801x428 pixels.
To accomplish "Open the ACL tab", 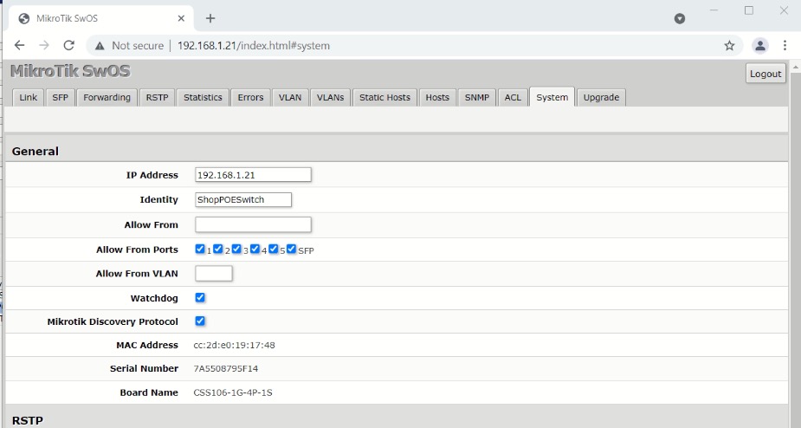I will pos(513,97).
